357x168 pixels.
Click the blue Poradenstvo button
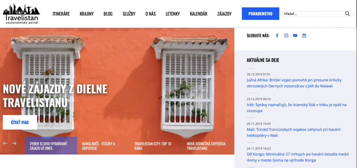point(260,14)
